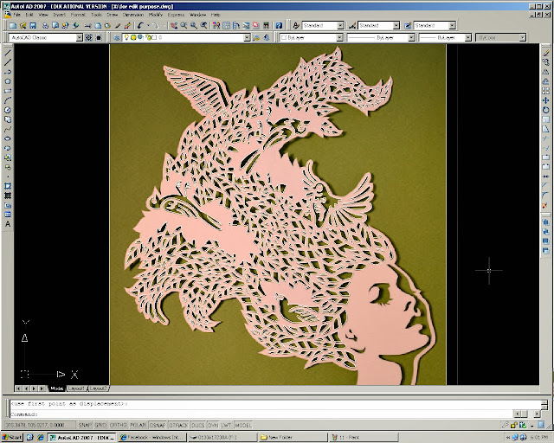Click the coordinates readout in status bar
The height and width of the screenshot is (443, 554).
[x=40, y=425]
